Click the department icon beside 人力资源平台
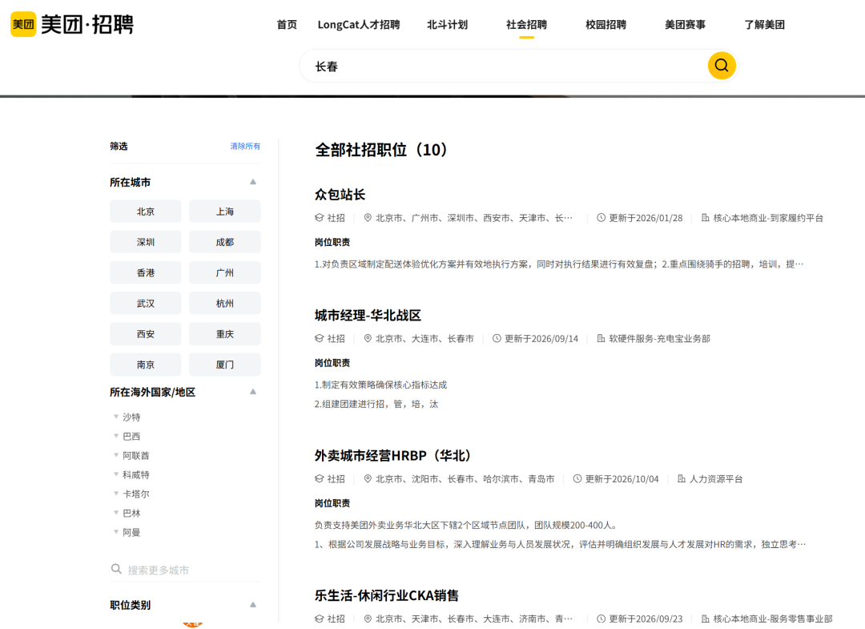865x629 pixels. coord(682,479)
